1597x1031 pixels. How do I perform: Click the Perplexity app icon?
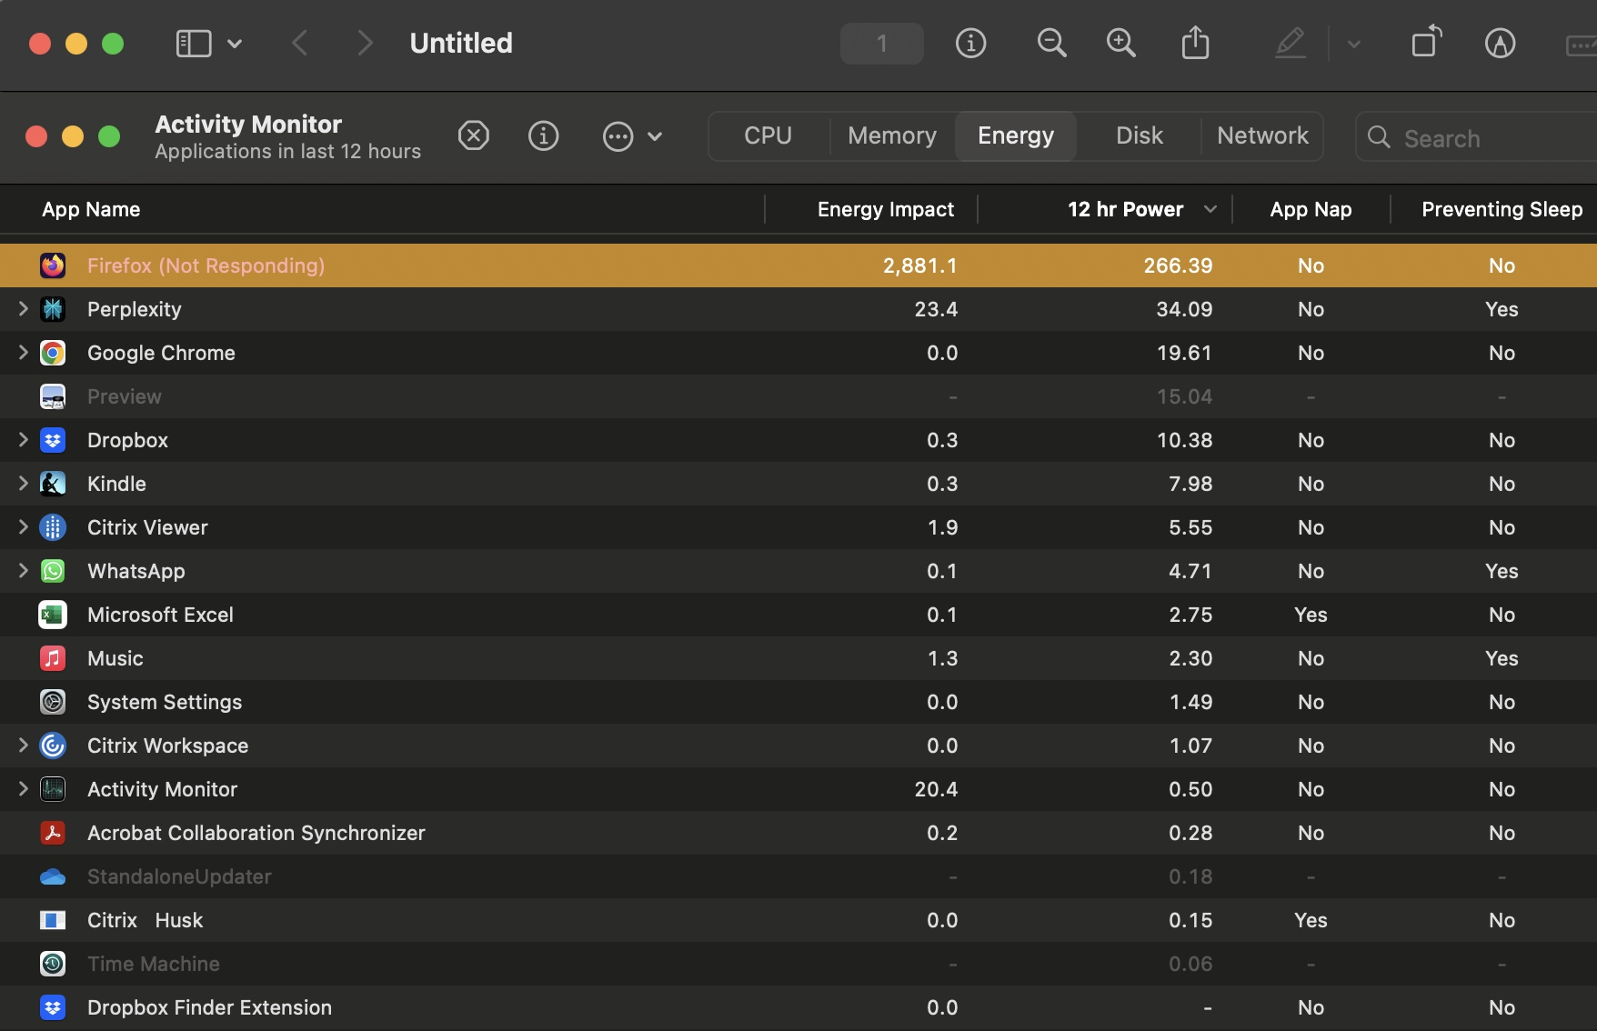53,309
